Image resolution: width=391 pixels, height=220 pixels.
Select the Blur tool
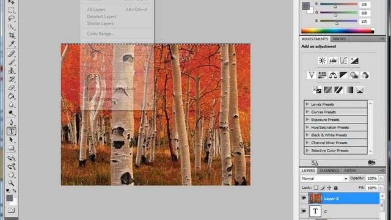(11, 105)
